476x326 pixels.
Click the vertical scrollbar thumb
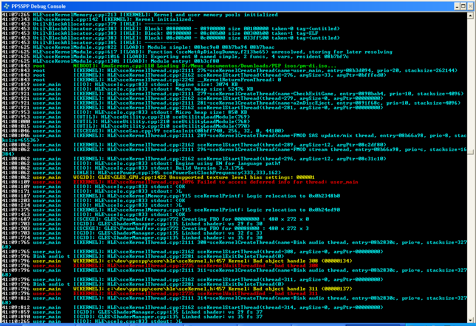click(470, 152)
